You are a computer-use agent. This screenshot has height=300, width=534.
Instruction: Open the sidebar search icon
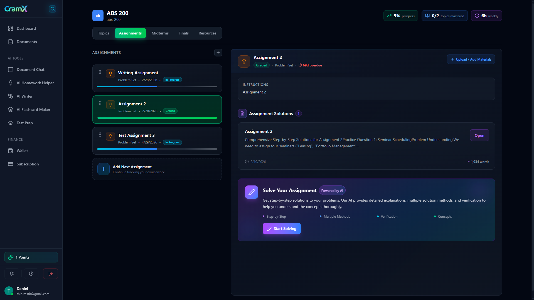click(52, 9)
